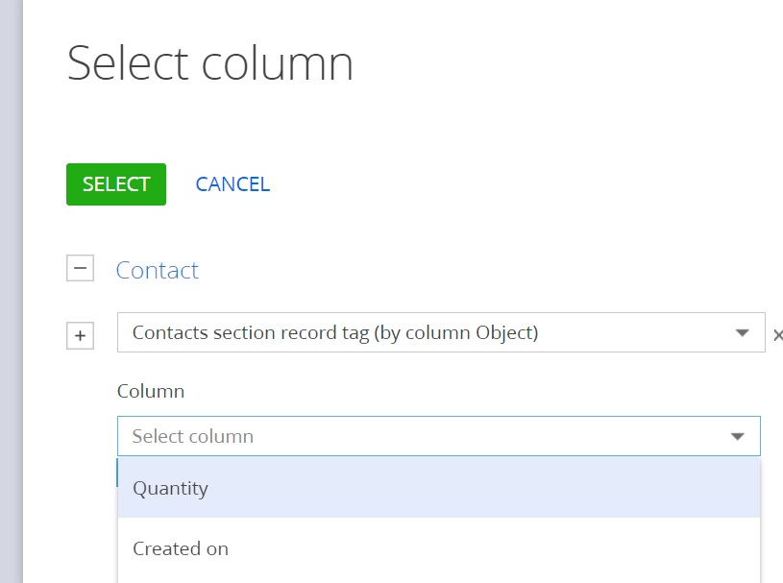Highlight the Quantity option row
Screen dimensions: 783x583
(439, 488)
